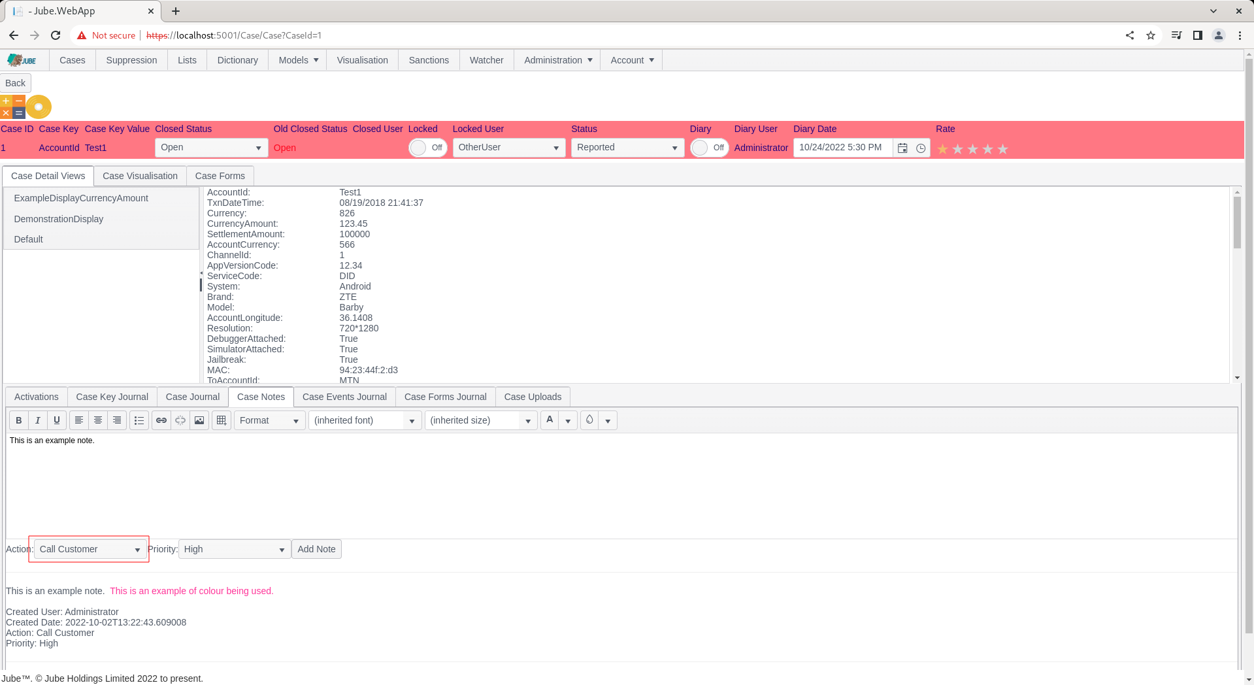The height and width of the screenshot is (685, 1254).
Task: Open the Format dropdown in the editor
Action: pyautogui.click(x=269, y=420)
